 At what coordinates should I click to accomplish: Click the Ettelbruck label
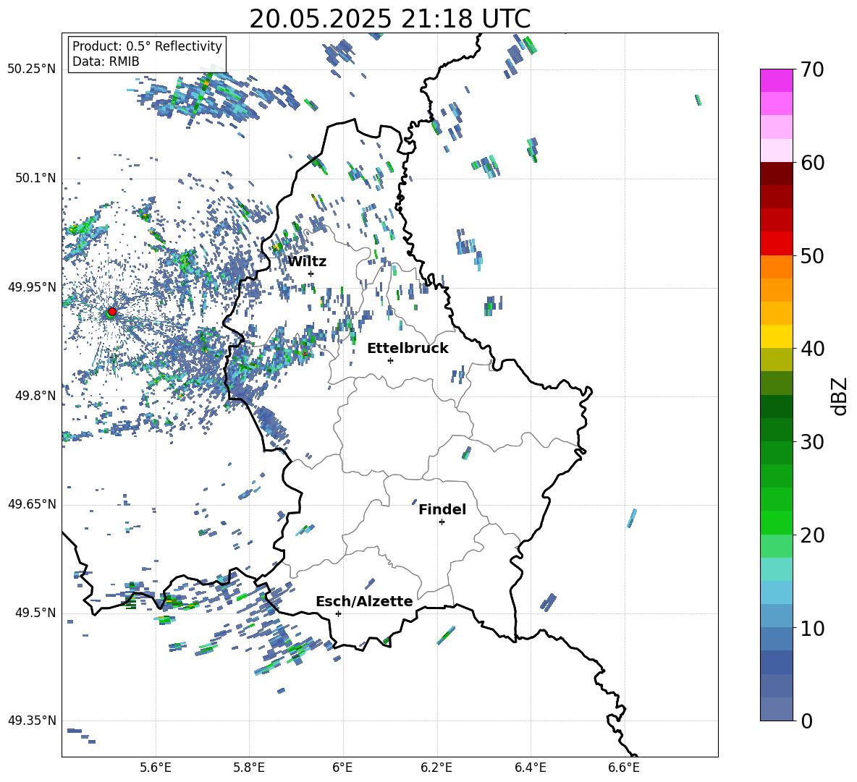[408, 349]
